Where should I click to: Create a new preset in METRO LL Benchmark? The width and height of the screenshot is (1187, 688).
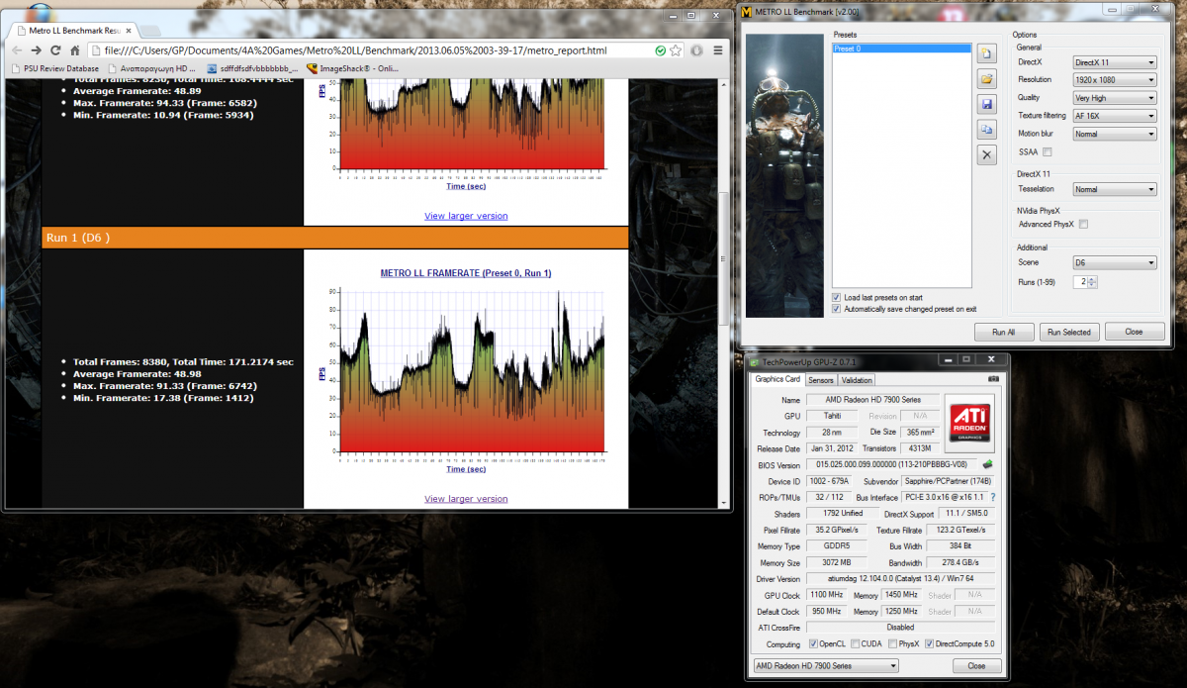[986, 52]
